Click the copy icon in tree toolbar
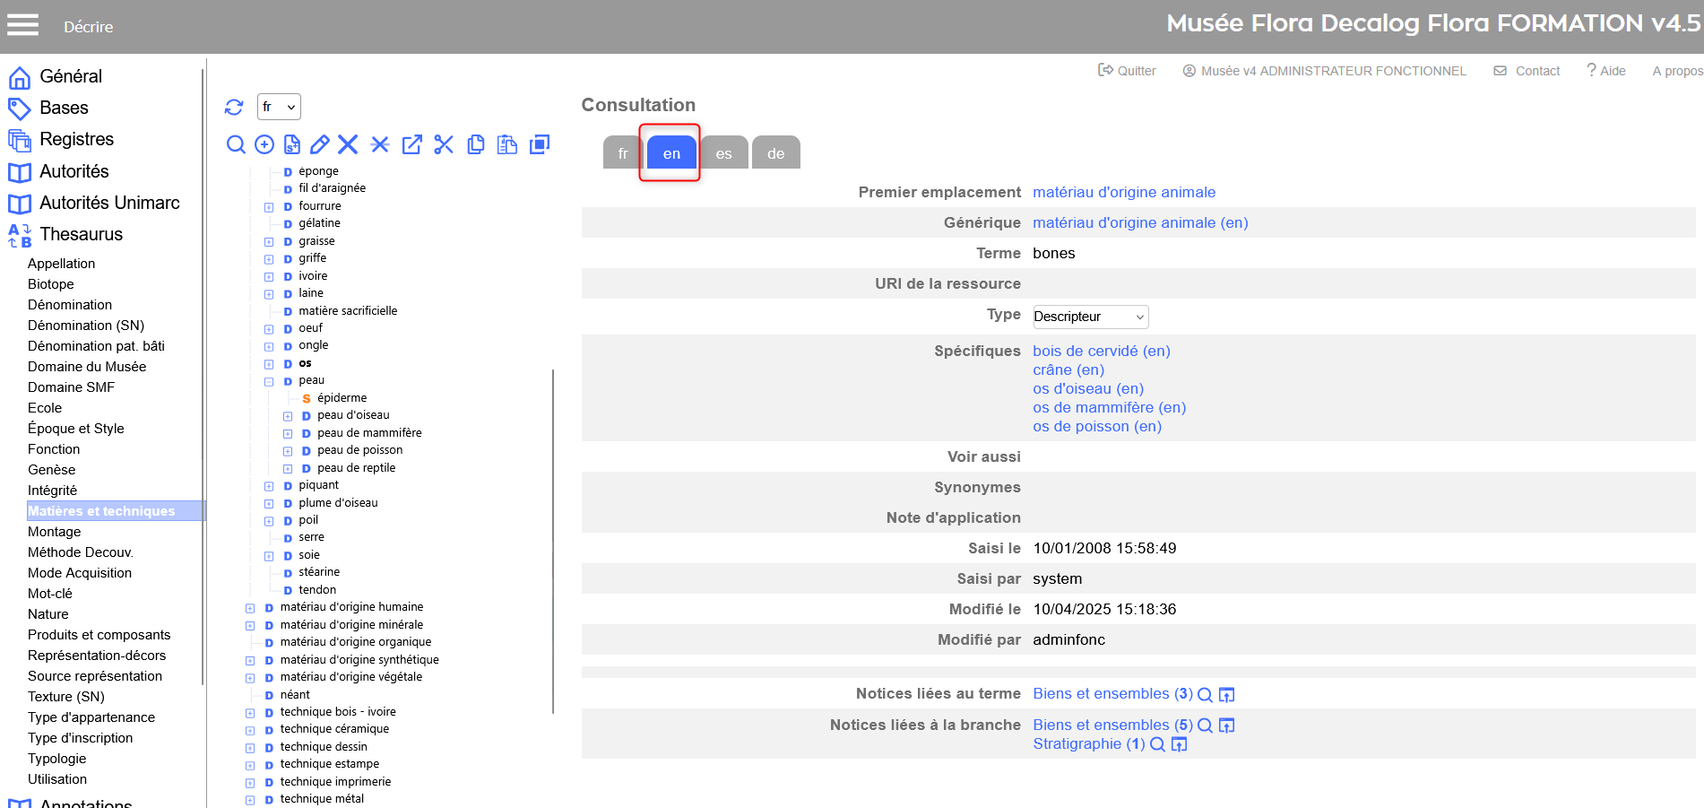The width and height of the screenshot is (1704, 808). point(476,144)
